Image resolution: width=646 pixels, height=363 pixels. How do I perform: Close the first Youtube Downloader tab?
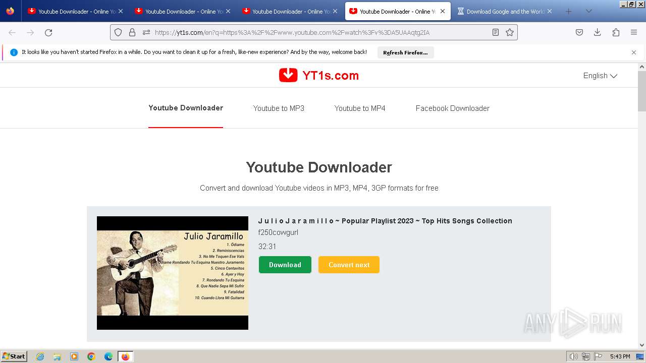121,11
